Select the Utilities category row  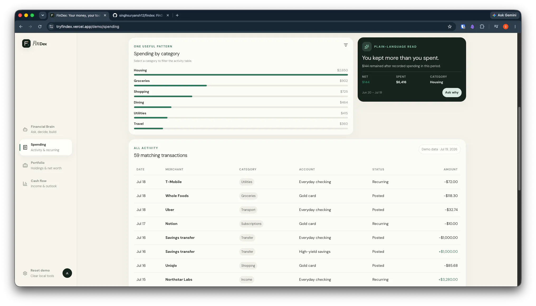pos(241,115)
